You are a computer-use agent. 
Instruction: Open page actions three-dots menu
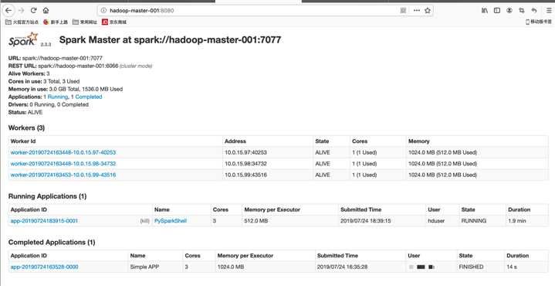(x=417, y=11)
